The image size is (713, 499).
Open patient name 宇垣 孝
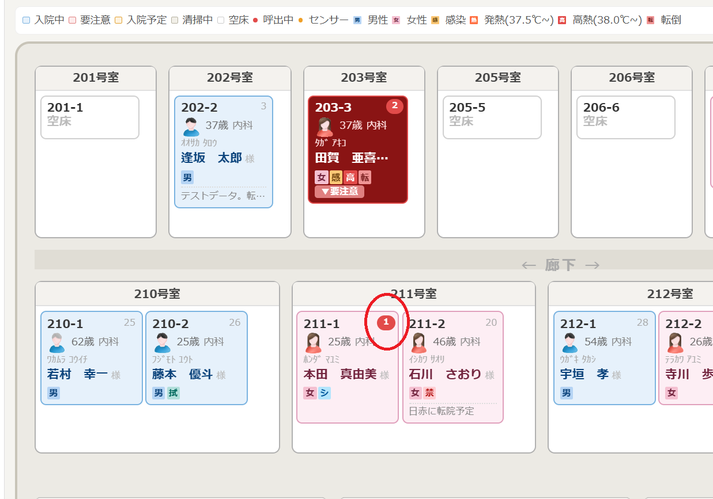[x=584, y=374]
